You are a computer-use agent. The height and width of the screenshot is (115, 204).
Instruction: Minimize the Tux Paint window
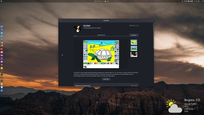(145, 20)
